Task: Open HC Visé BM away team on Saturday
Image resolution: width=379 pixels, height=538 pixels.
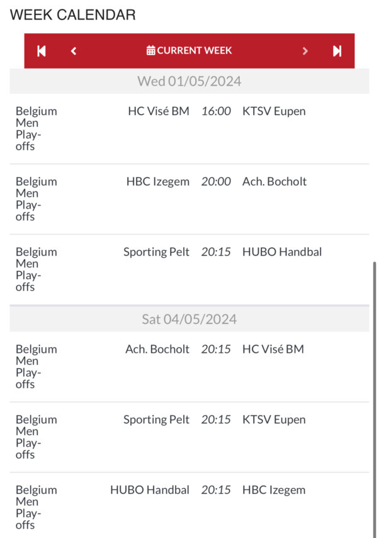Action: pos(273,349)
